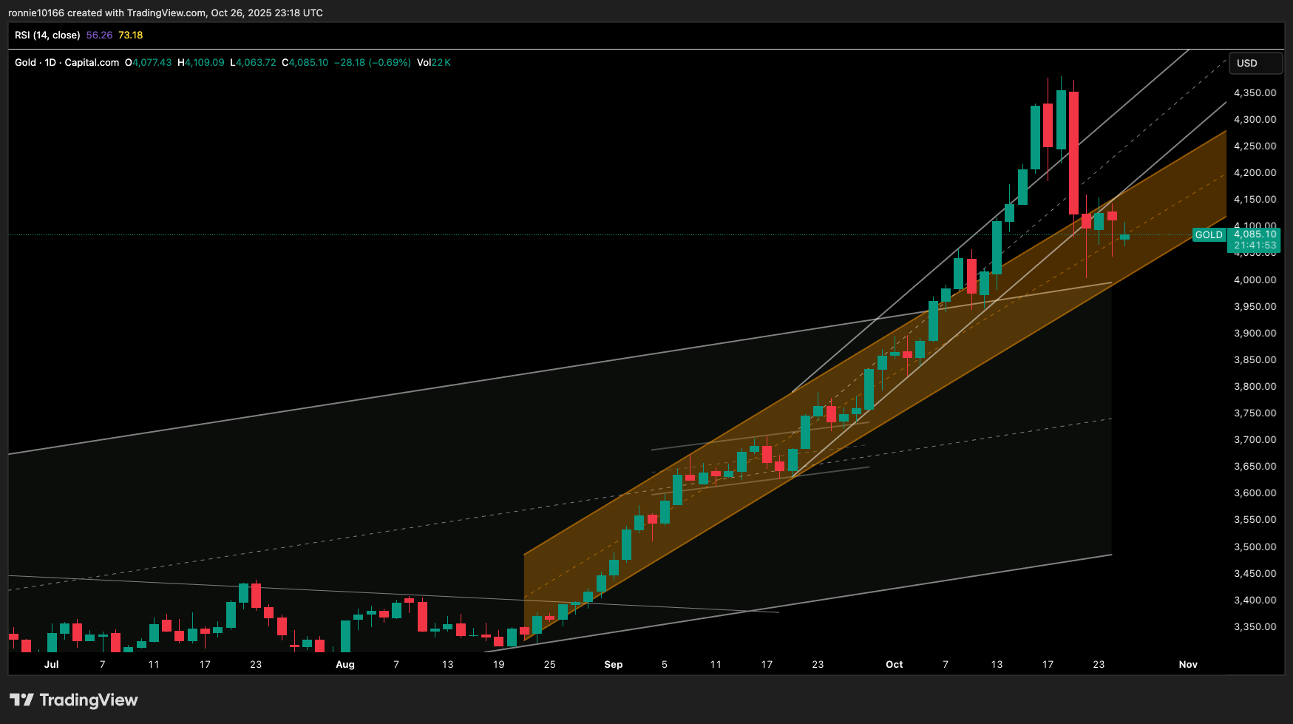Select the 1D timeframe in the legend
This screenshot has height=724, width=1293.
click(52, 63)
